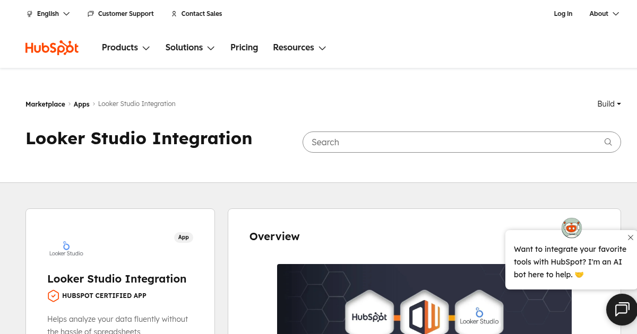Image resolution: width=637 pixels, height=334 pixels.
Task: Click the Customer Support chat icon
Action: point(91,14)
